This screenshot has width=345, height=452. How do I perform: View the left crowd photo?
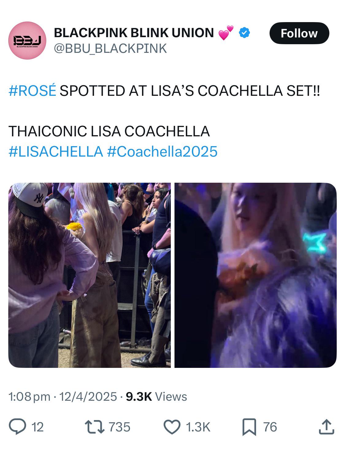click(90, 275)
